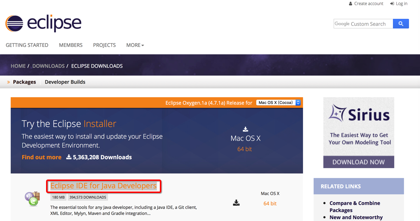Click installer 64 bit link
Viewport: 420px width, 221px height.
(x=245, y=149)
